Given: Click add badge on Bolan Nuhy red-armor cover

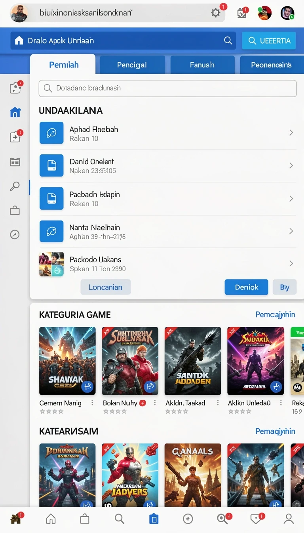Looking at the screenshot, I should [x=150, y=386].
